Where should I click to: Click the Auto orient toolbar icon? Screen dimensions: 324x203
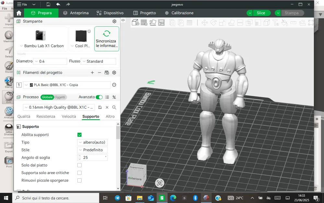point(153,22)
